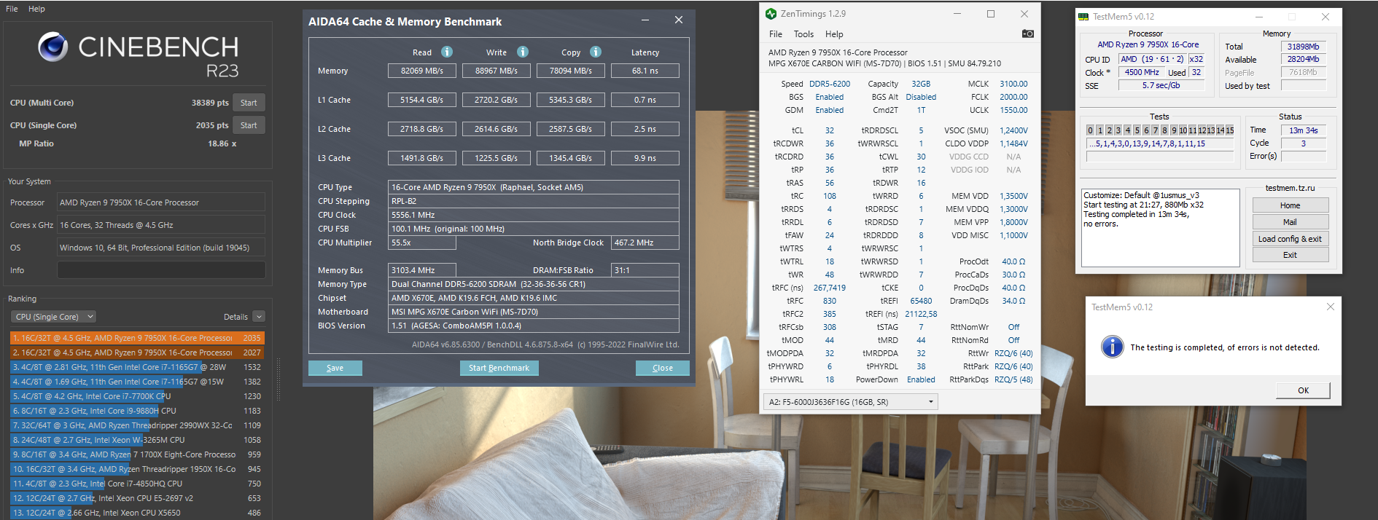Open the ZenTimings File menu
The image size is (1378, 520).
coord(776,34)
